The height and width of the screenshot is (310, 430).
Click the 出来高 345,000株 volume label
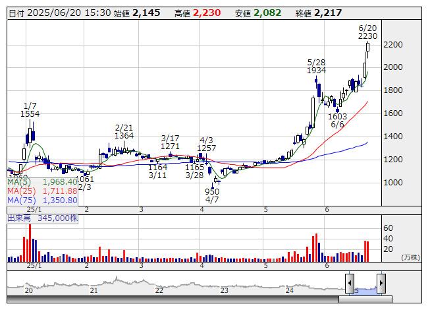click(x=43, y=218)
